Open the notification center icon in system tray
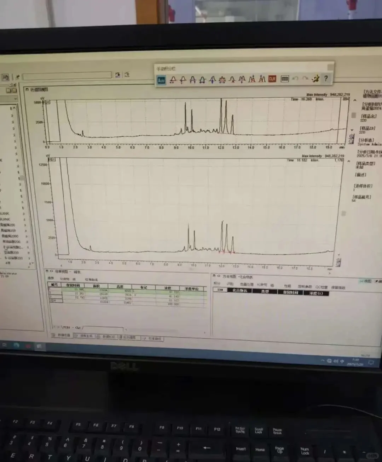The width and height of the screenshot is (382, 462). point(371,363)
